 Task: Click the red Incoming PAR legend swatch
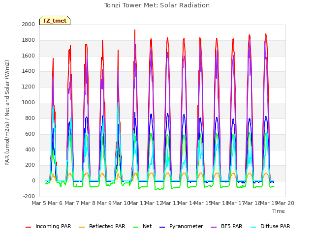(x=29, y=227)
